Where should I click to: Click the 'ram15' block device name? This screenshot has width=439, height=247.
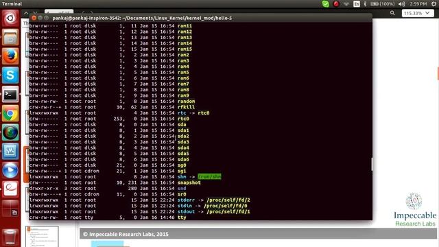coord(185,49)
